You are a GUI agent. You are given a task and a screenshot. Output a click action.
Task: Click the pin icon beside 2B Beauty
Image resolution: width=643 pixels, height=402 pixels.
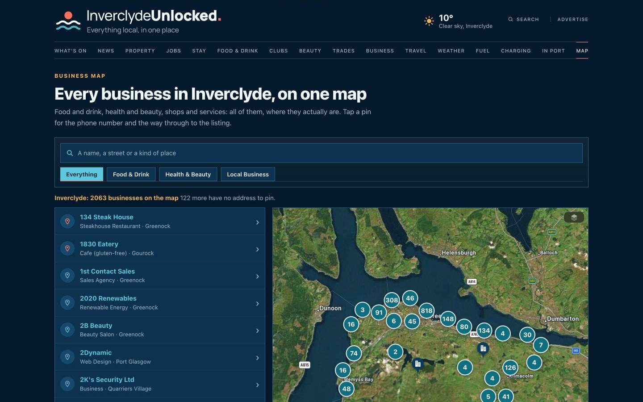67,330
